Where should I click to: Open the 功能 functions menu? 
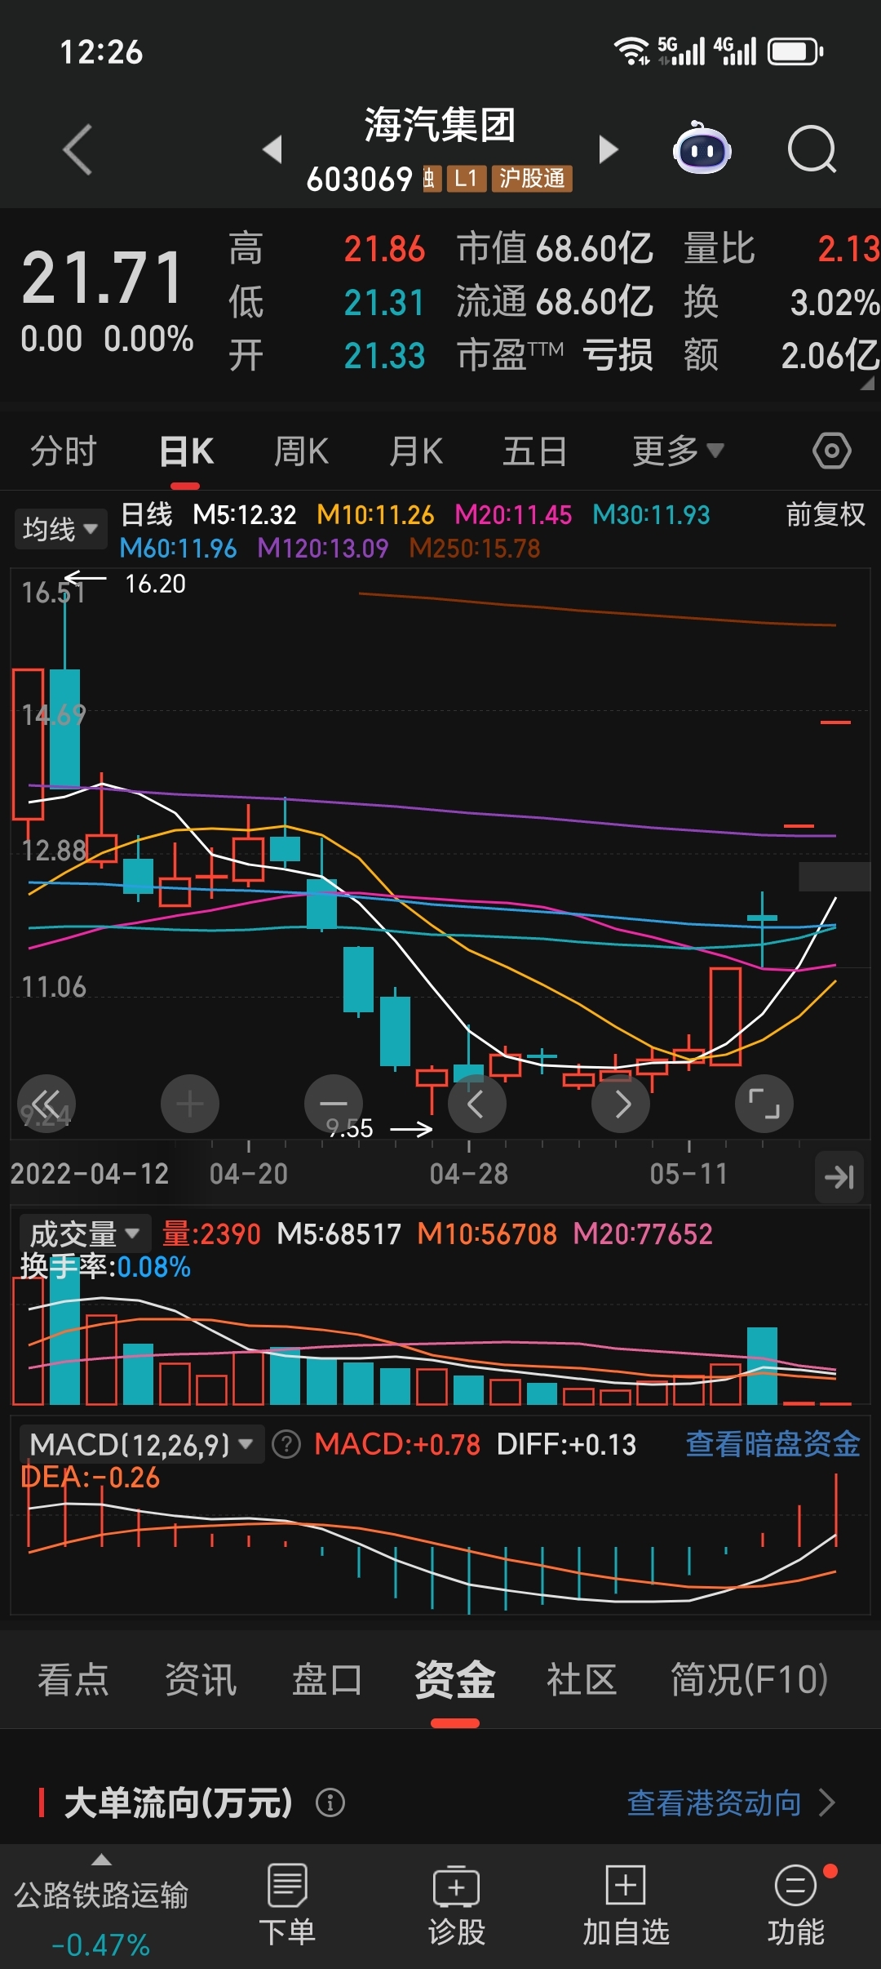coord(795,1905)
